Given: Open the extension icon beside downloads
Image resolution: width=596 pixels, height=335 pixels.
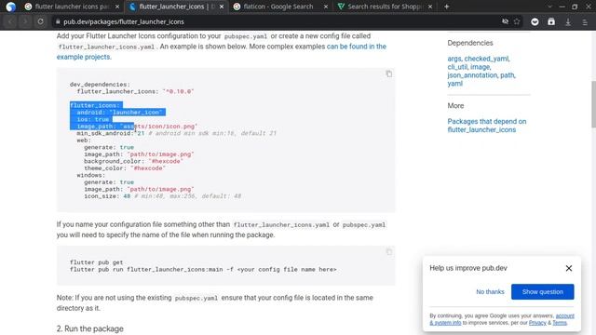Looking at the screenshot, I should click(551, 22).
